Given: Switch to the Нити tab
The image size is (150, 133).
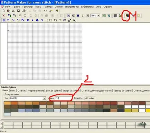Looking at the screenshot, I should tap(12, 91).
